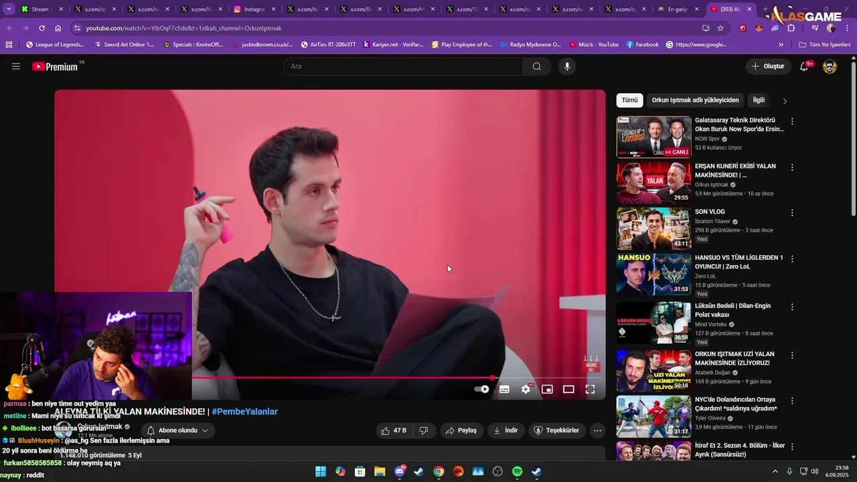Enter fullscreen mode

(x=590, y=389)
